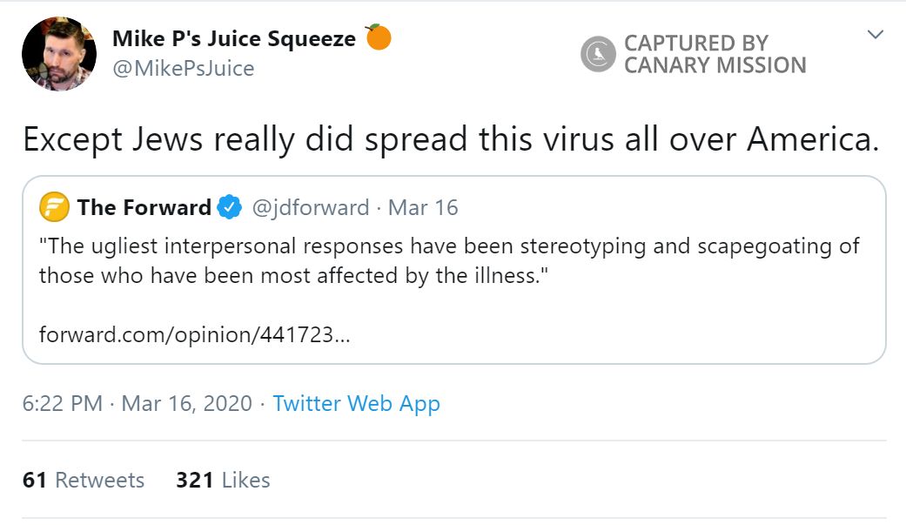The width and height of the screenshot is (906, 525).
Task: Click the Canary Mission bird logo
Action: tap(598, 54)
